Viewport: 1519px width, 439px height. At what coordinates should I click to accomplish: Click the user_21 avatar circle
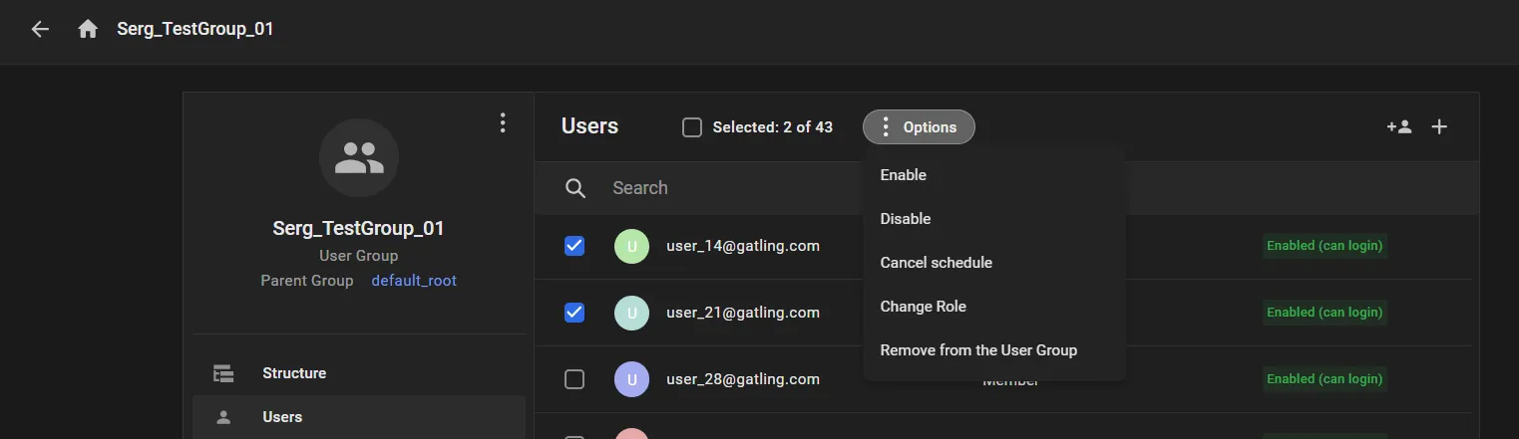point(631,313)
